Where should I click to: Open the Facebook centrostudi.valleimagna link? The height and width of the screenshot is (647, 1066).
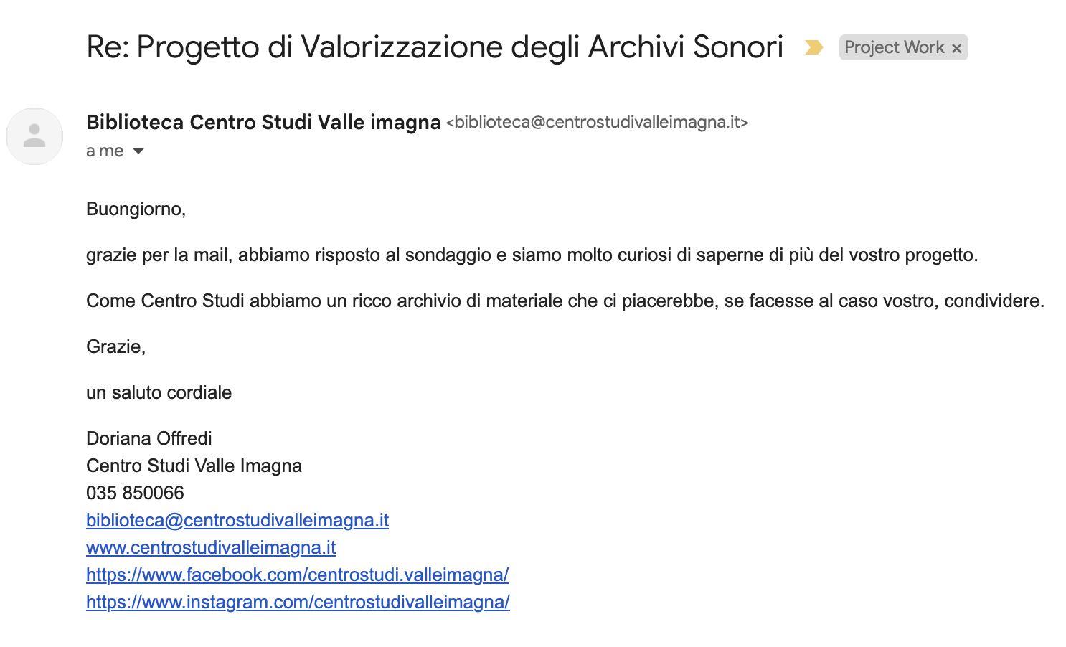tap(298, 575)
